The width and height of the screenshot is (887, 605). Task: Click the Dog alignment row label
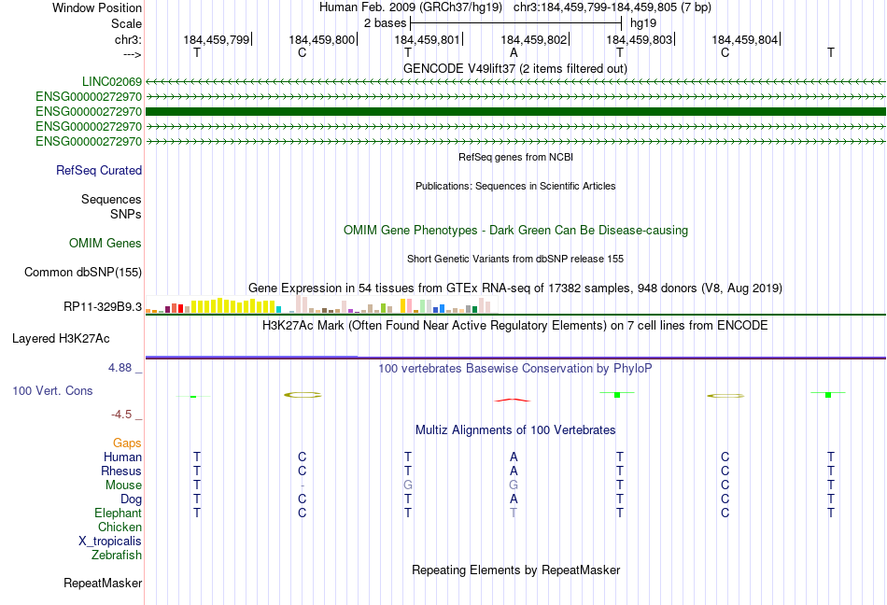[x=132, y=499]
